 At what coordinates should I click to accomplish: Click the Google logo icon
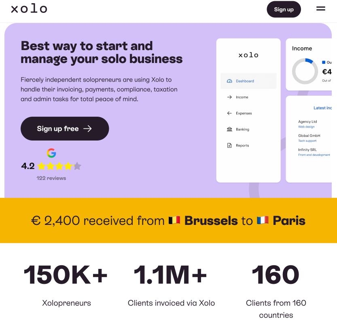[51, 153]
